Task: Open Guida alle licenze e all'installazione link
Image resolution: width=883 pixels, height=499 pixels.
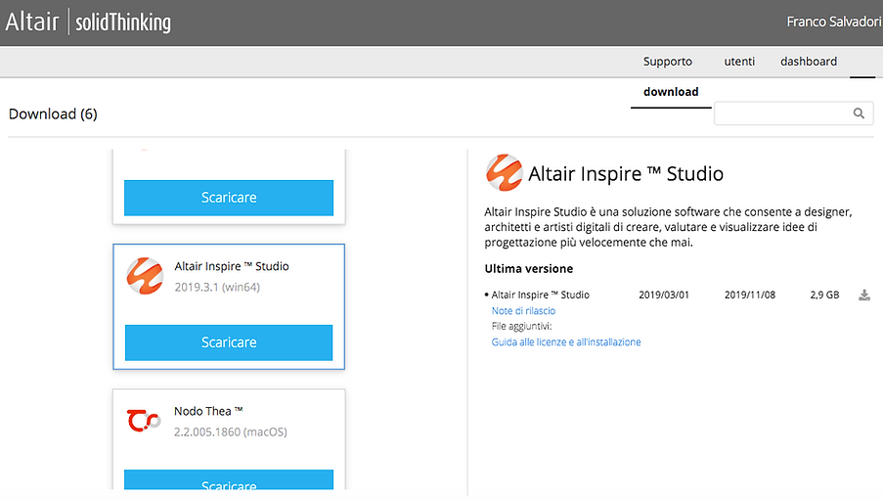Action: coord(566,341)
